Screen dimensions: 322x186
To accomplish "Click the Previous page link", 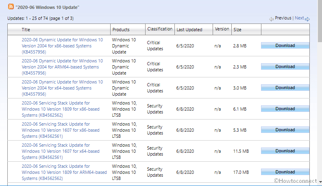I will click(x=283, y=18).
